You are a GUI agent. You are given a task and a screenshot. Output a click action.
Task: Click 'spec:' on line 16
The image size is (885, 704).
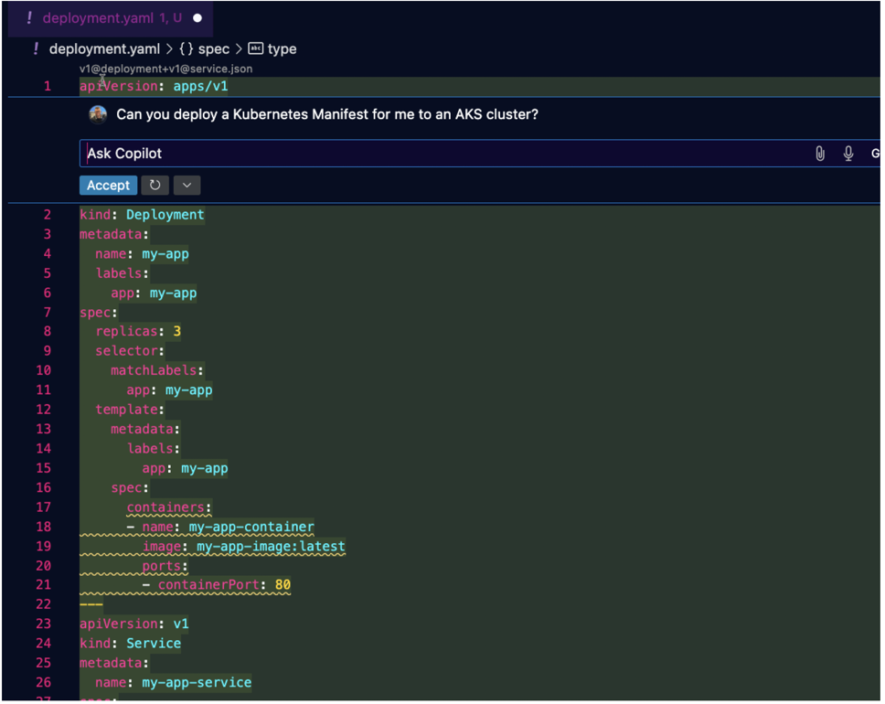tap(130, 488)
